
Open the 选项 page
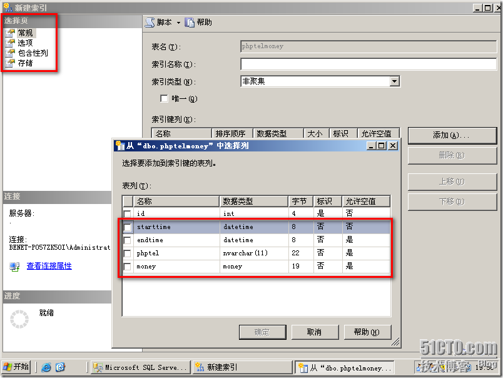(x=25, y=43)
